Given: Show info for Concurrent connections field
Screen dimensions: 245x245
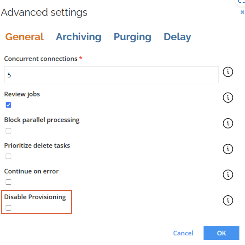Looking at the screenshot, I should click(x=228, y=72).
